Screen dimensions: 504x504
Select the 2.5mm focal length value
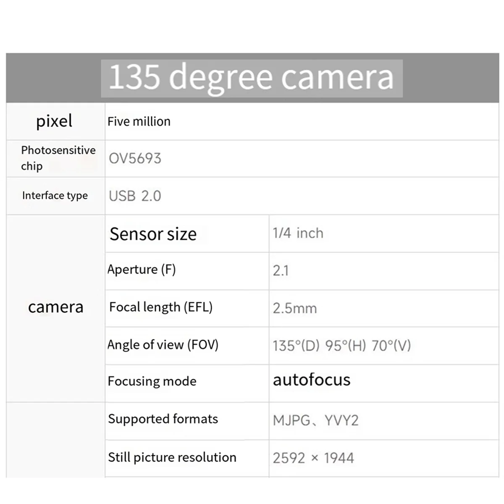[294, 308]
